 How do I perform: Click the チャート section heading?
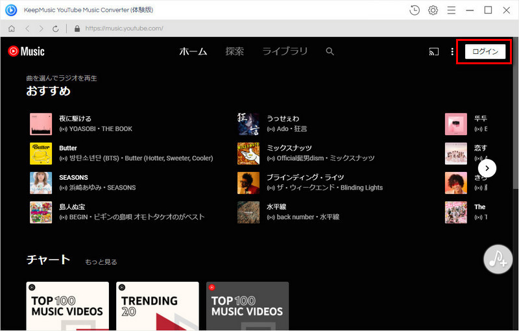tap(48, 260)
